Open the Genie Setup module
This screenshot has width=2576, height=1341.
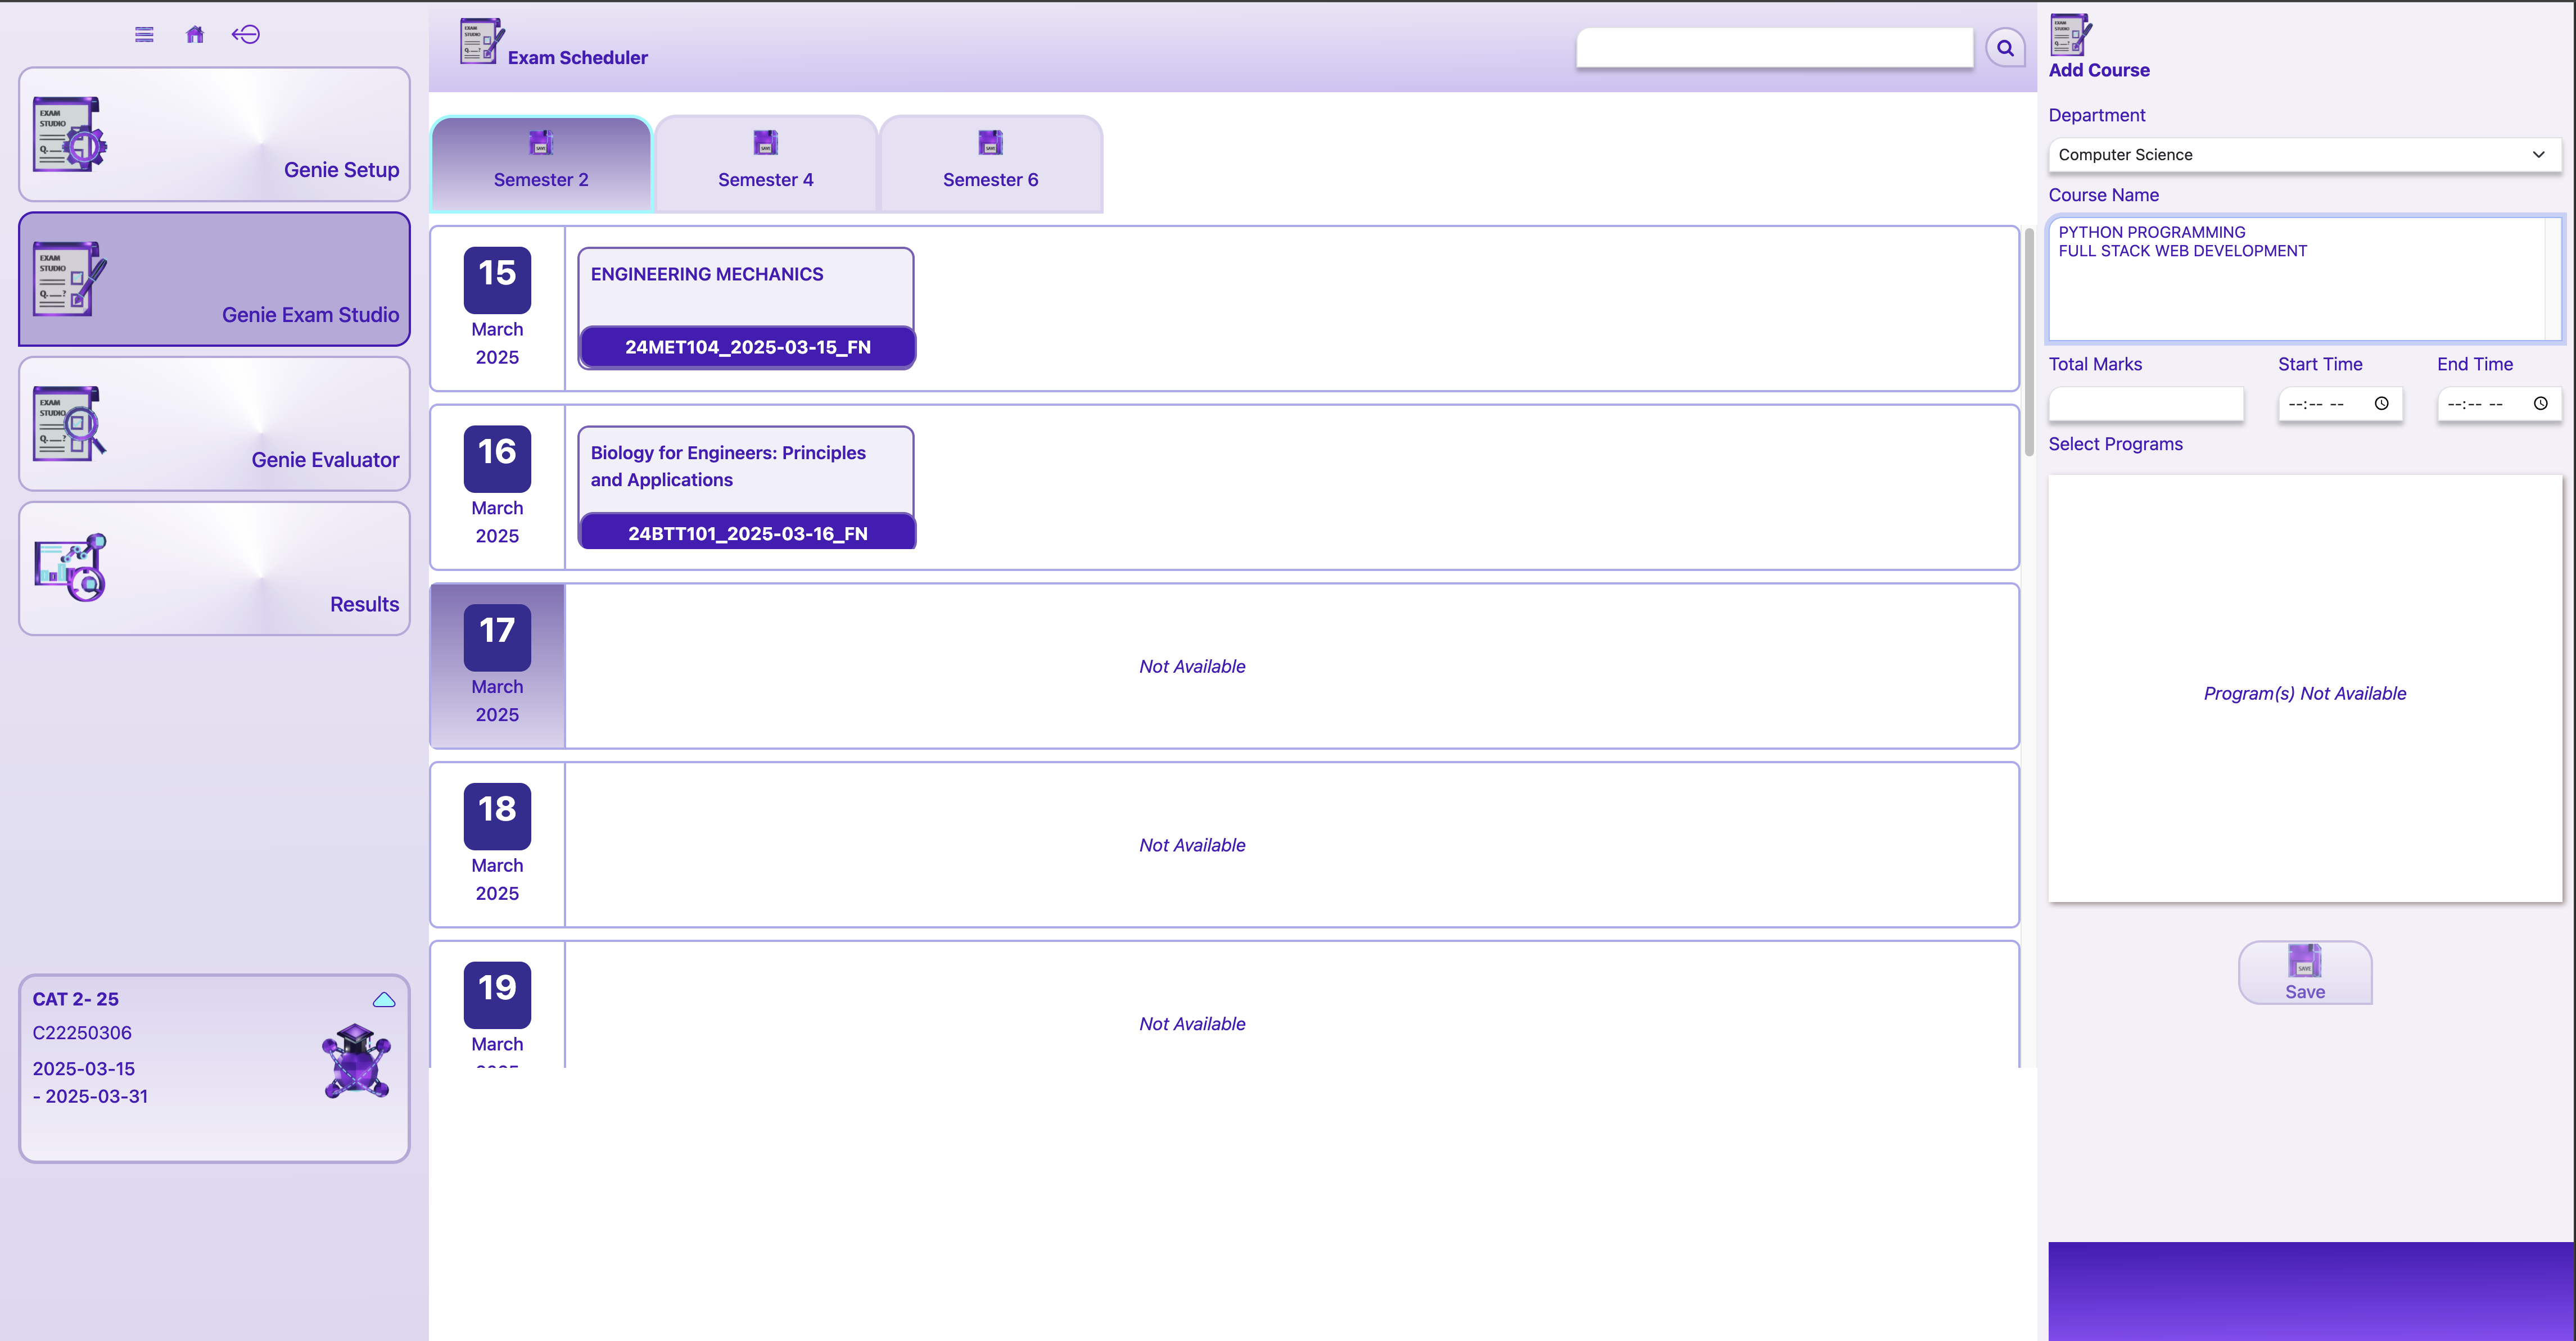(215, 135)
